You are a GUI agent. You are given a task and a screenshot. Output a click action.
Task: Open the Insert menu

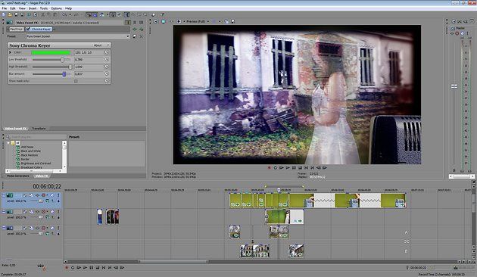pyautogui.click(x=33, y=8)
